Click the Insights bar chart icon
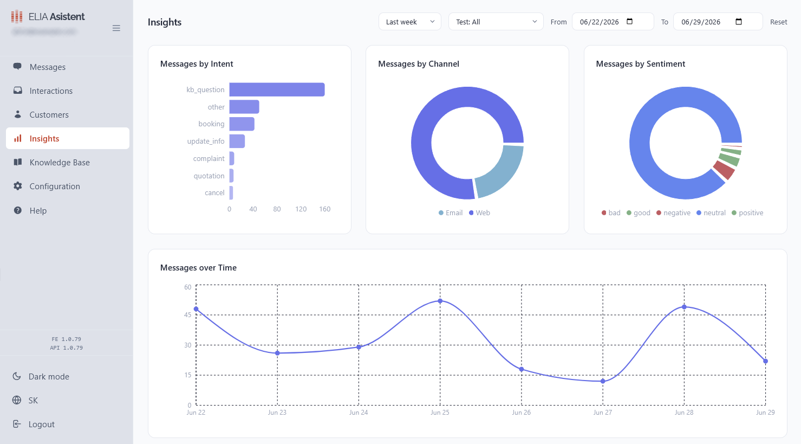 point(18,138)
